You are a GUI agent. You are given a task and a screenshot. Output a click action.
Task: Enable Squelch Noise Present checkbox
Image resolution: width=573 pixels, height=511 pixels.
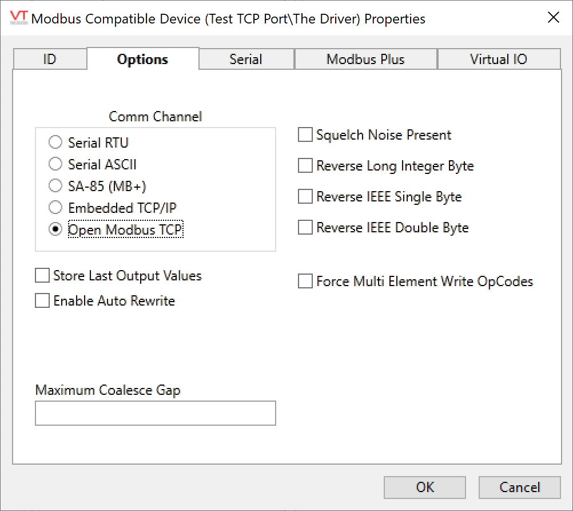click(x=305, y=135)
